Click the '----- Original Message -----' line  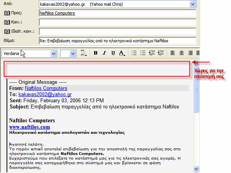point(38,82)
